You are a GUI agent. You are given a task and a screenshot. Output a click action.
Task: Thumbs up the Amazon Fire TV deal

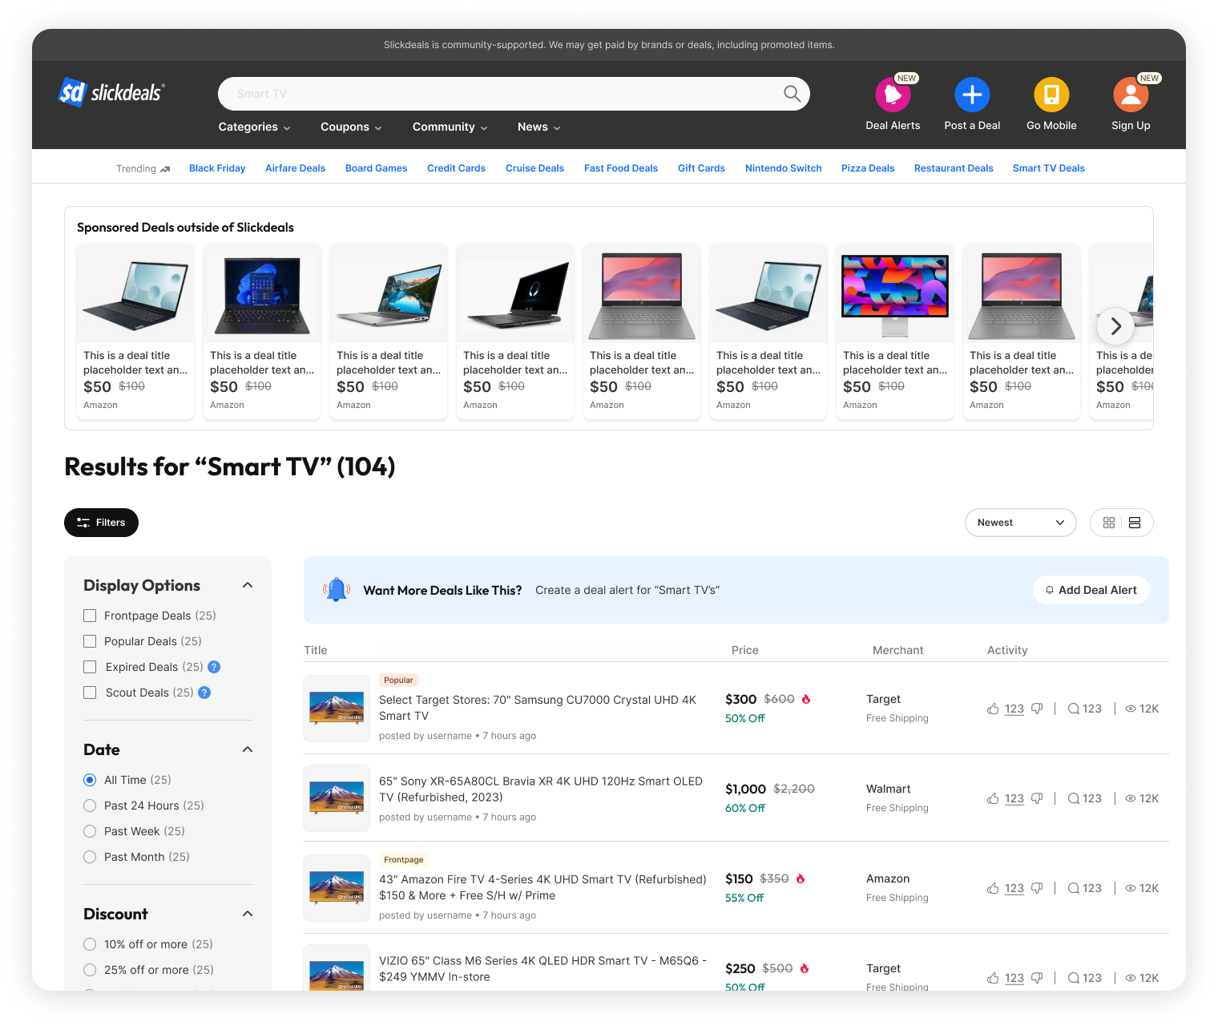click(993, 888)
